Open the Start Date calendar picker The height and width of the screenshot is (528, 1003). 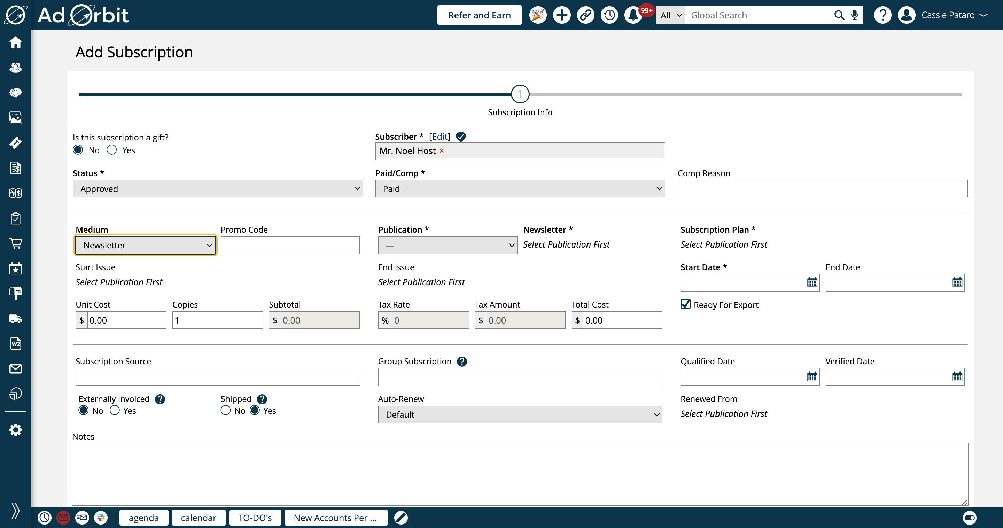[812, 282]
